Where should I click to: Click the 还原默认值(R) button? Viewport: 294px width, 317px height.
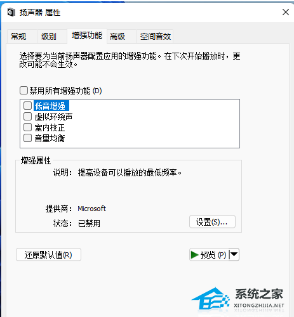[48, 255]
